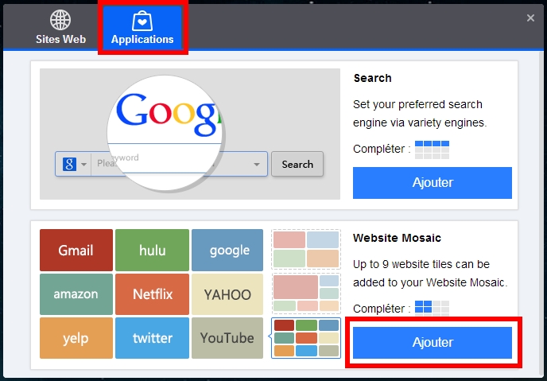Click the Website Mosaic title
Screen dimensions: 547x381
point(397,238)
